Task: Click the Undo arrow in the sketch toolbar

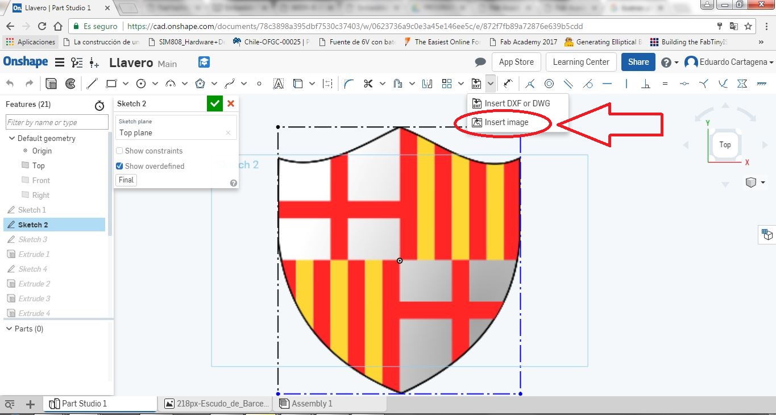Action: 10,84
